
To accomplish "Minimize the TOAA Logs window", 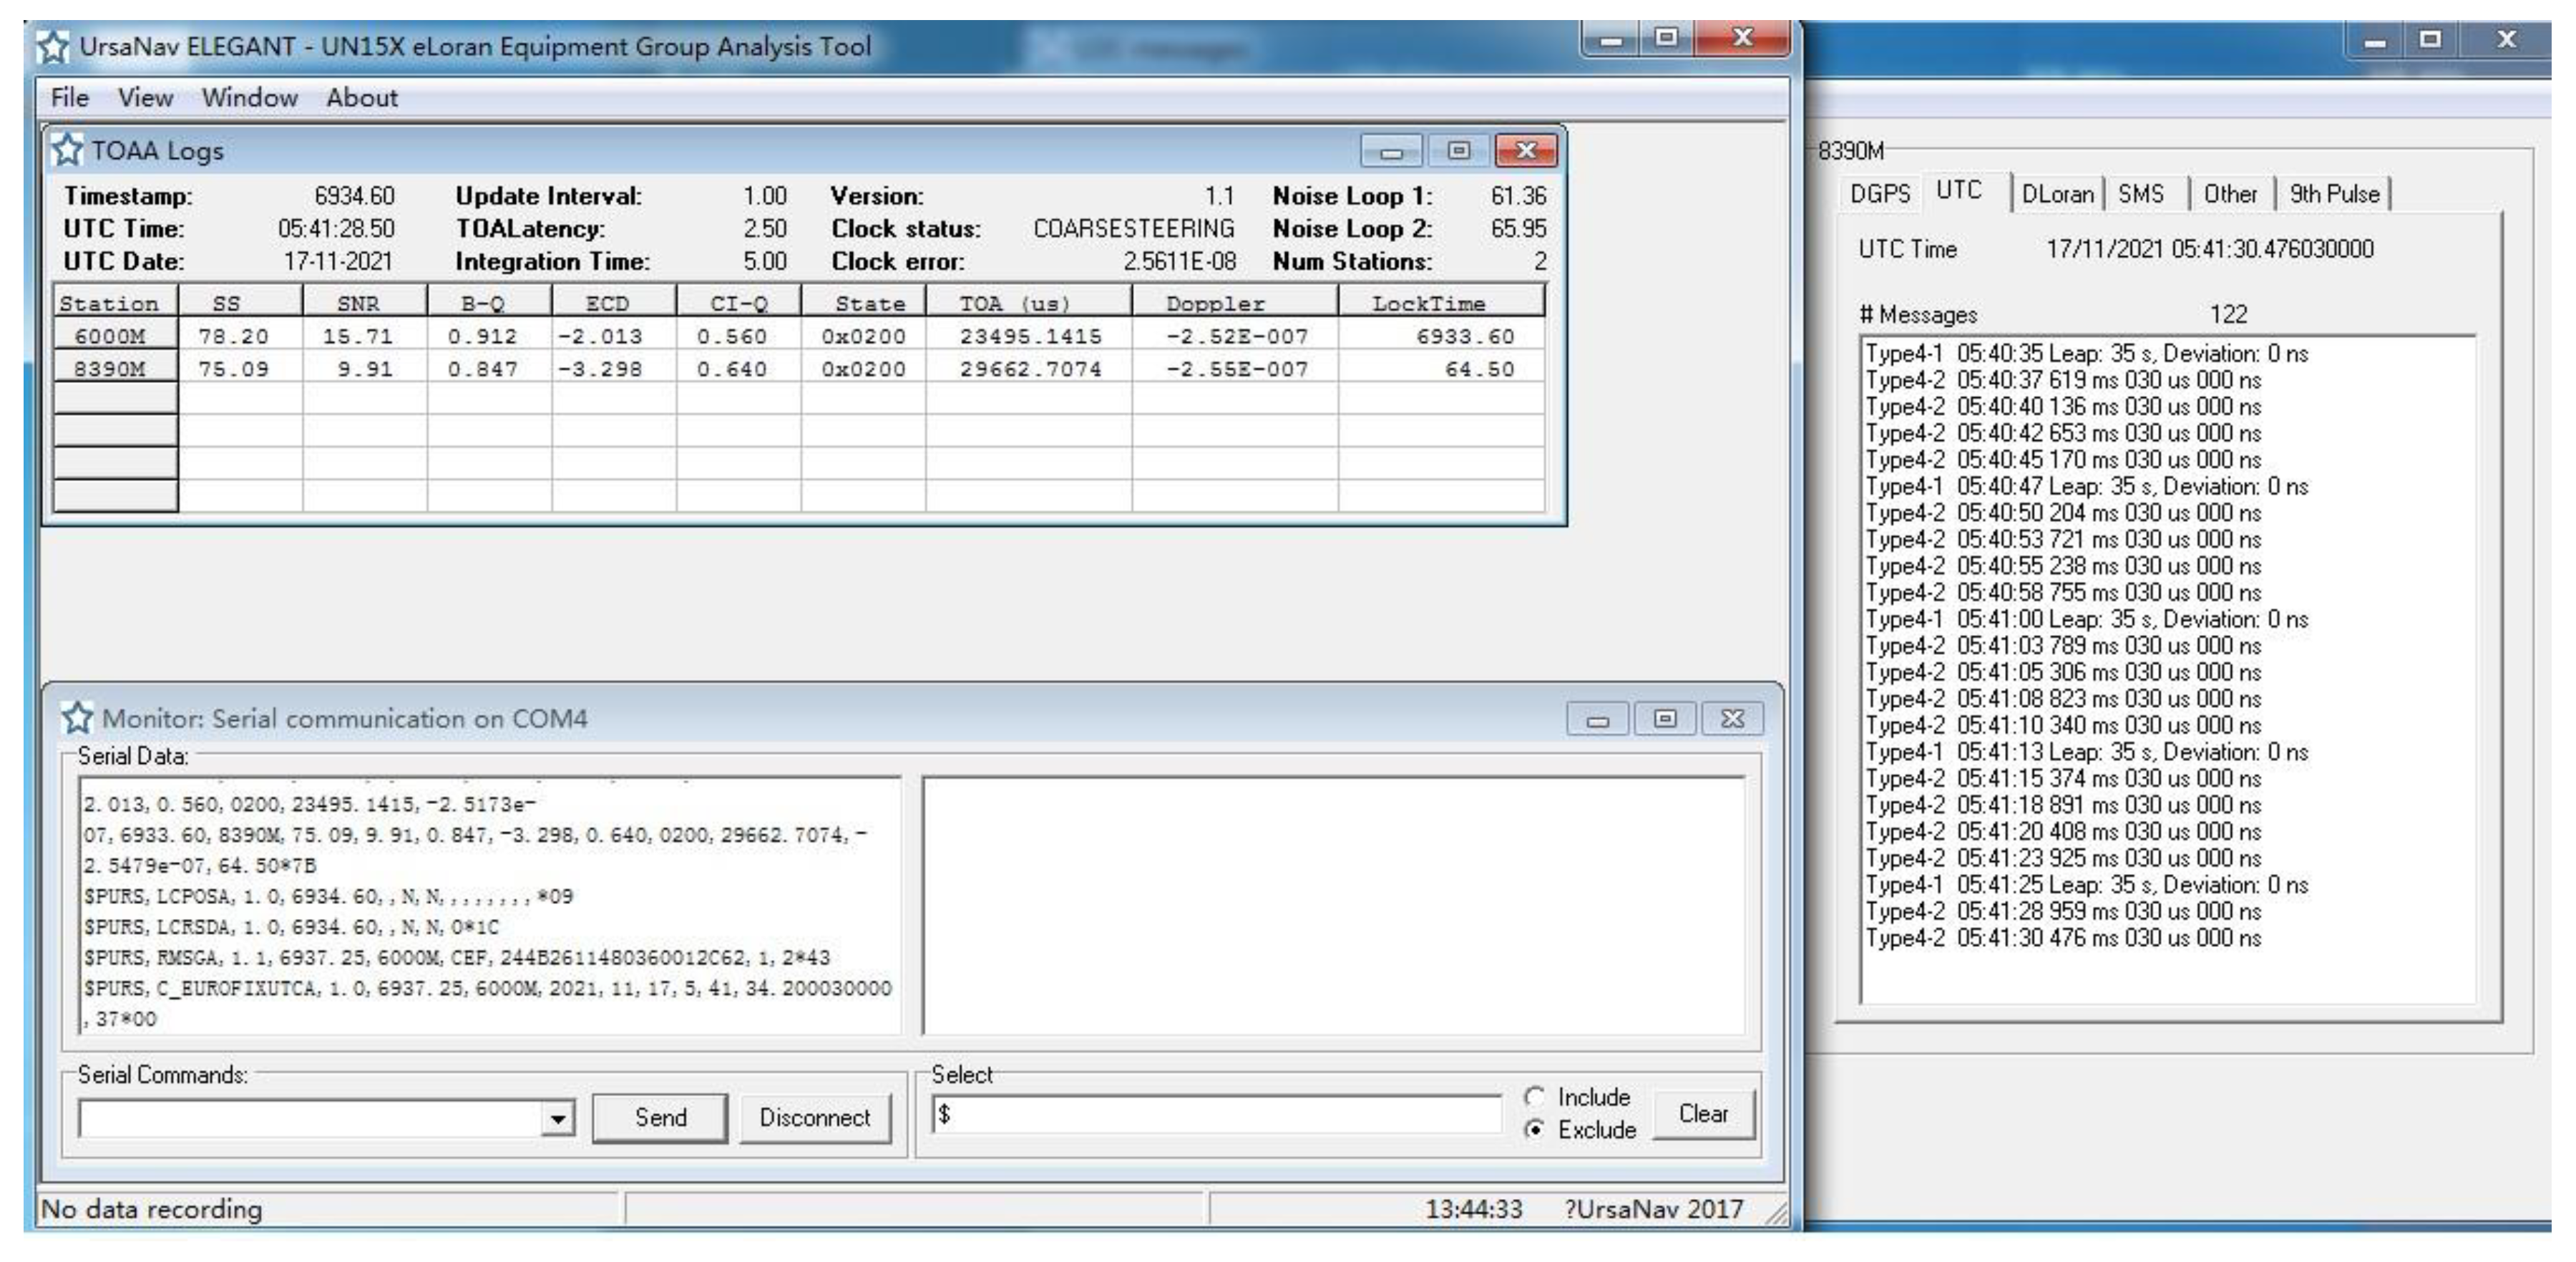I will (x=1391, y=151).
